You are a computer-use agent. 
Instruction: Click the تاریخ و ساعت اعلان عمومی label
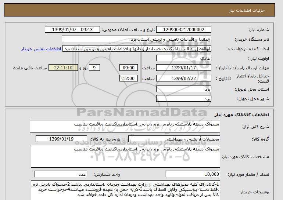[128, 30]
